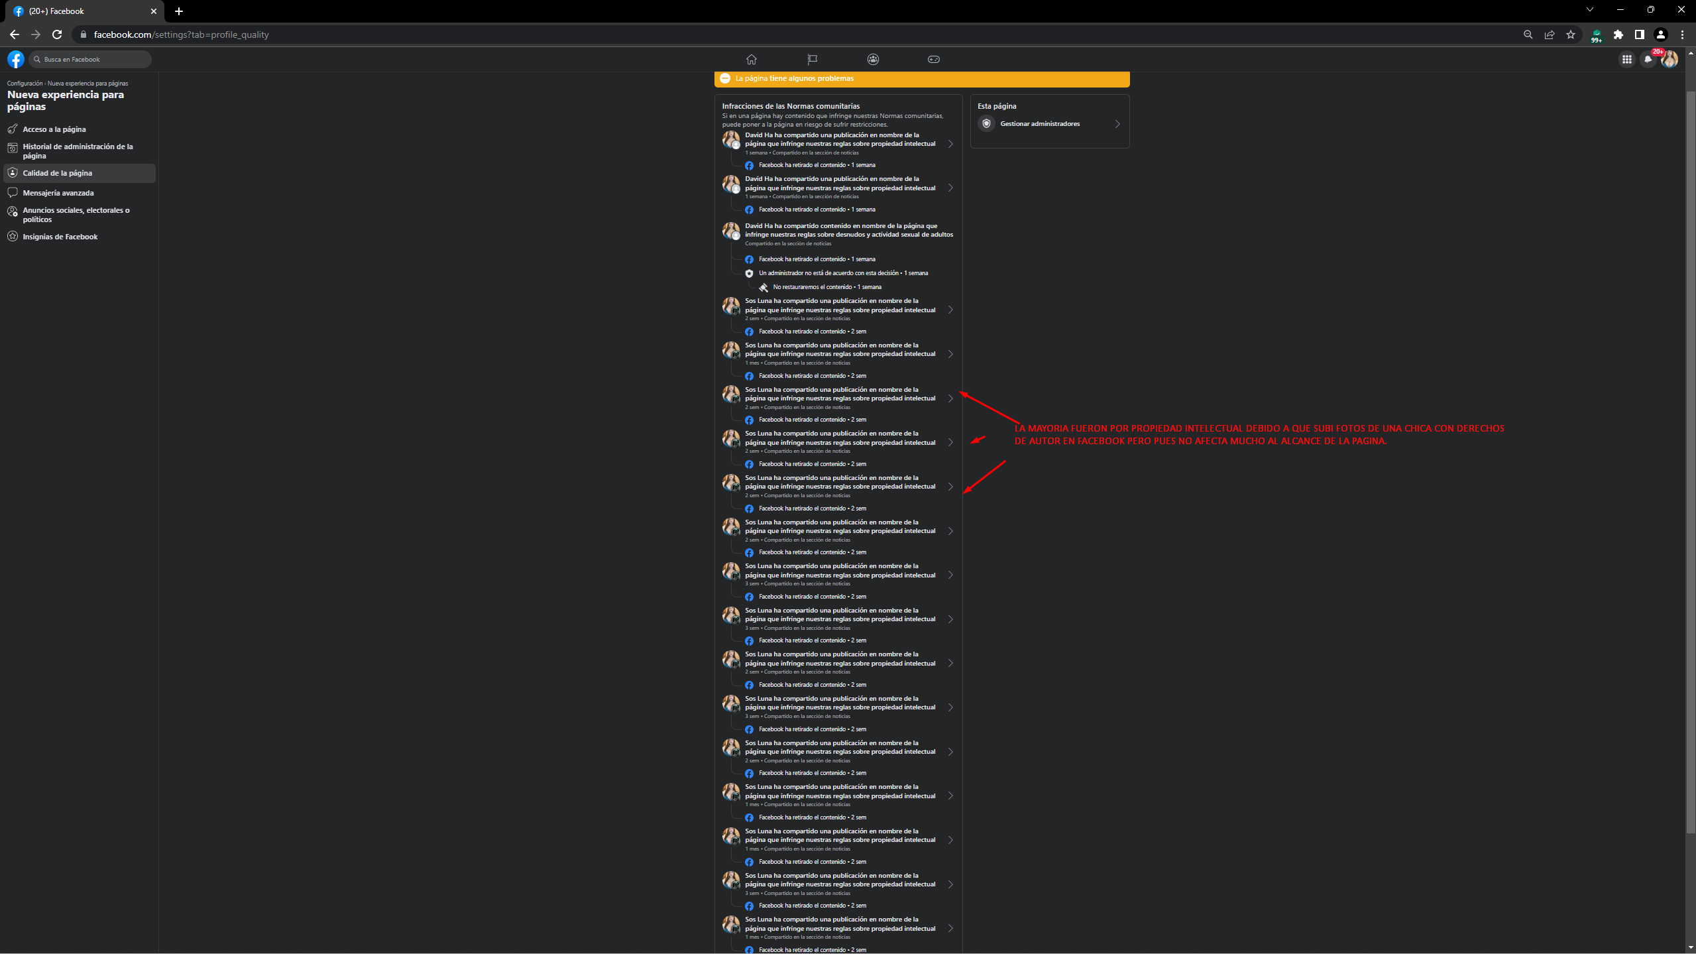
Task: Reload the Facebook page
Action: point(57,34)
